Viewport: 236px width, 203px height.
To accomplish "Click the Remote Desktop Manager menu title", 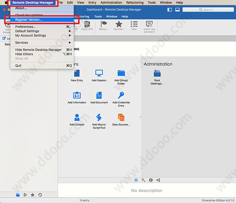I will pyautogui.click(x=33, y=2).
